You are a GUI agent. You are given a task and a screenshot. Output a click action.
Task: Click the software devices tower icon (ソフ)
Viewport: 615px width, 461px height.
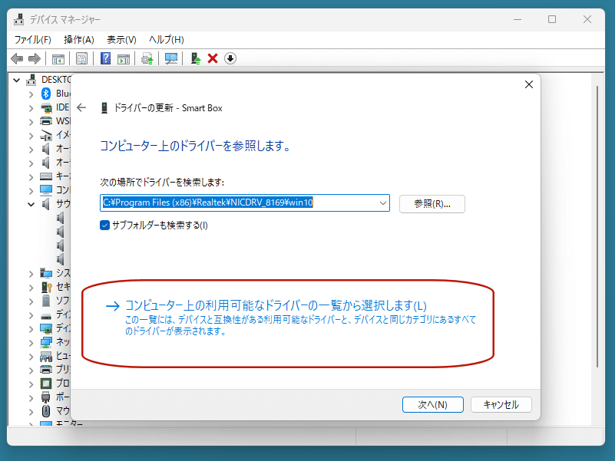click(x=46, y=301)
